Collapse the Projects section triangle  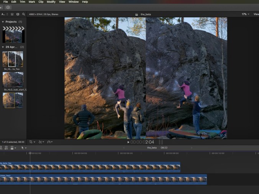[3, 22]
